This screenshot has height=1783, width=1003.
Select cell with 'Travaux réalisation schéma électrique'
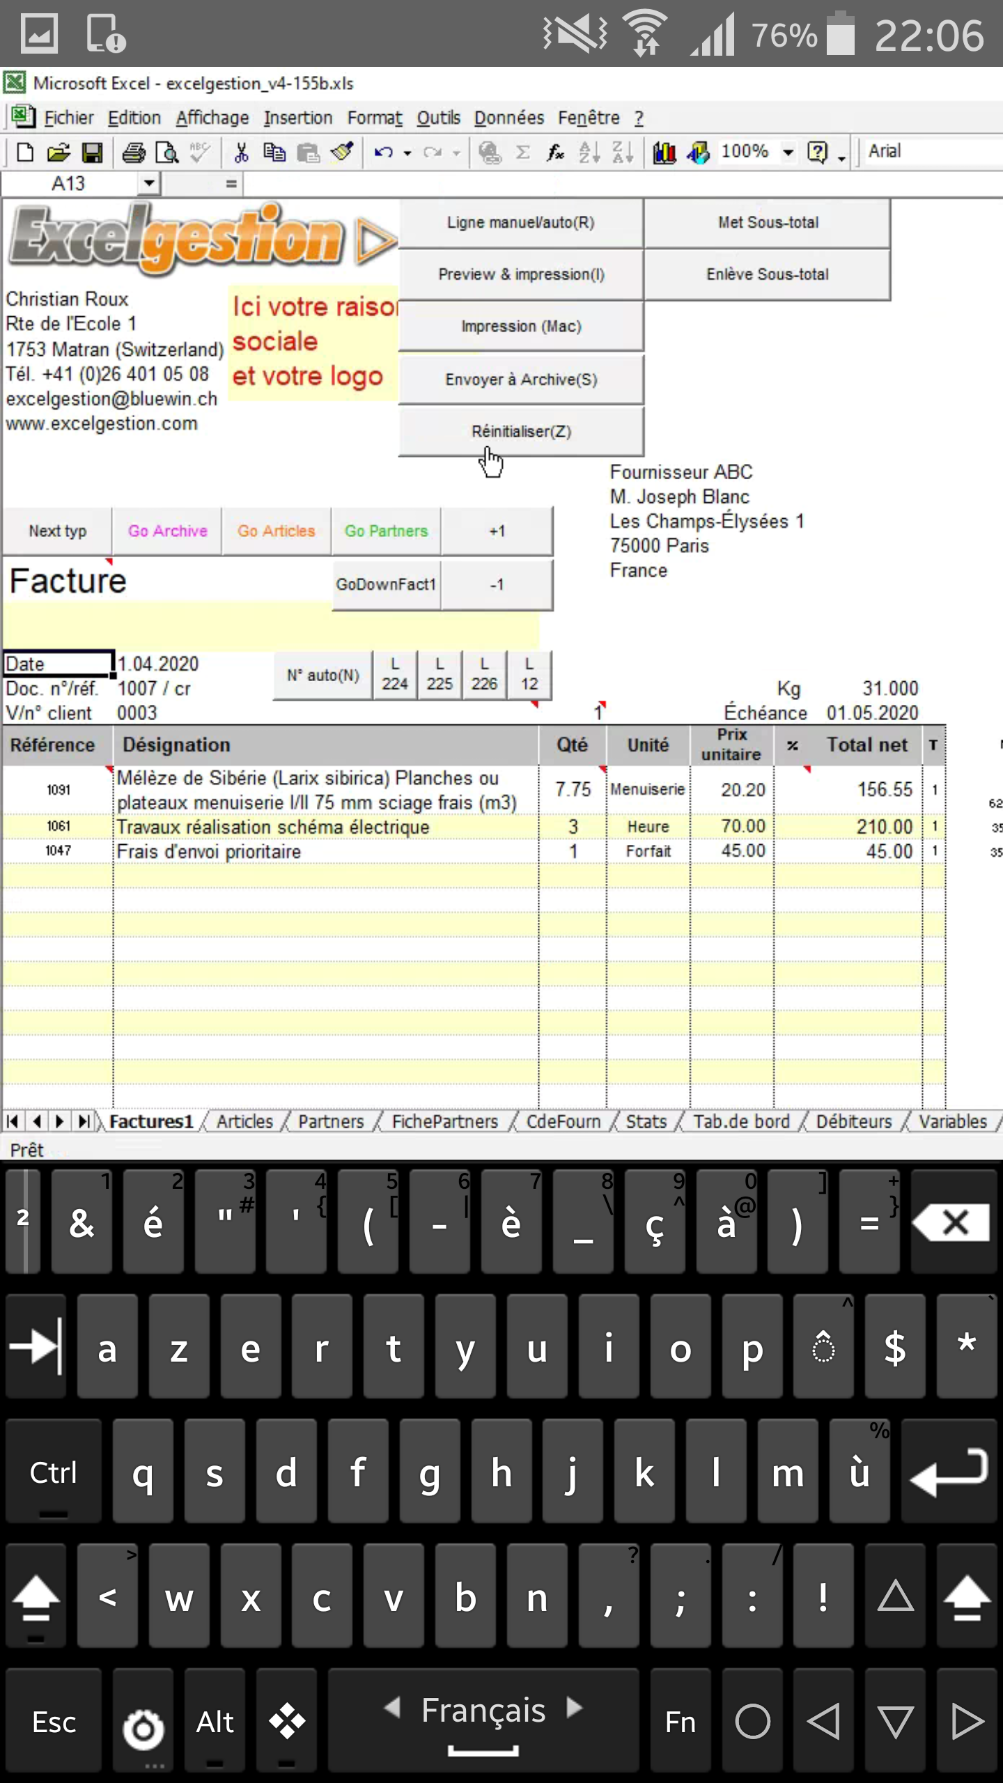325,827
